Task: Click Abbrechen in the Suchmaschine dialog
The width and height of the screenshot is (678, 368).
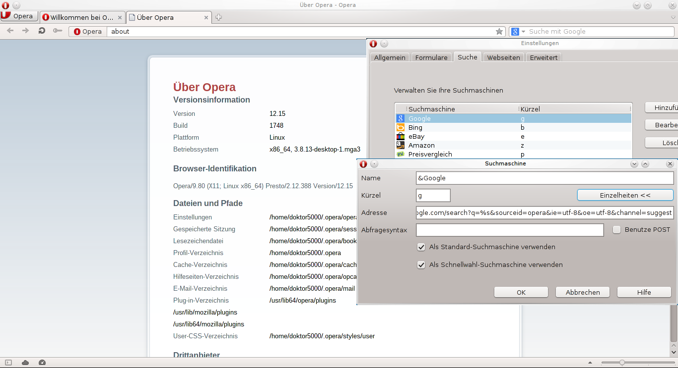Action: 583,292
